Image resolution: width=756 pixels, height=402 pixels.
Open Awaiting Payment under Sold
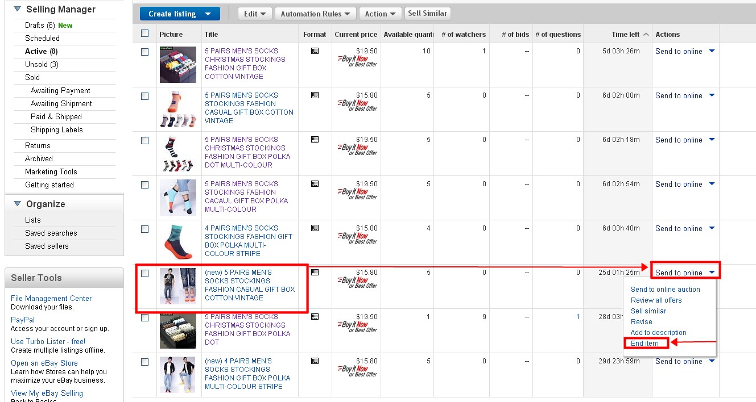[x=60, y=91]
